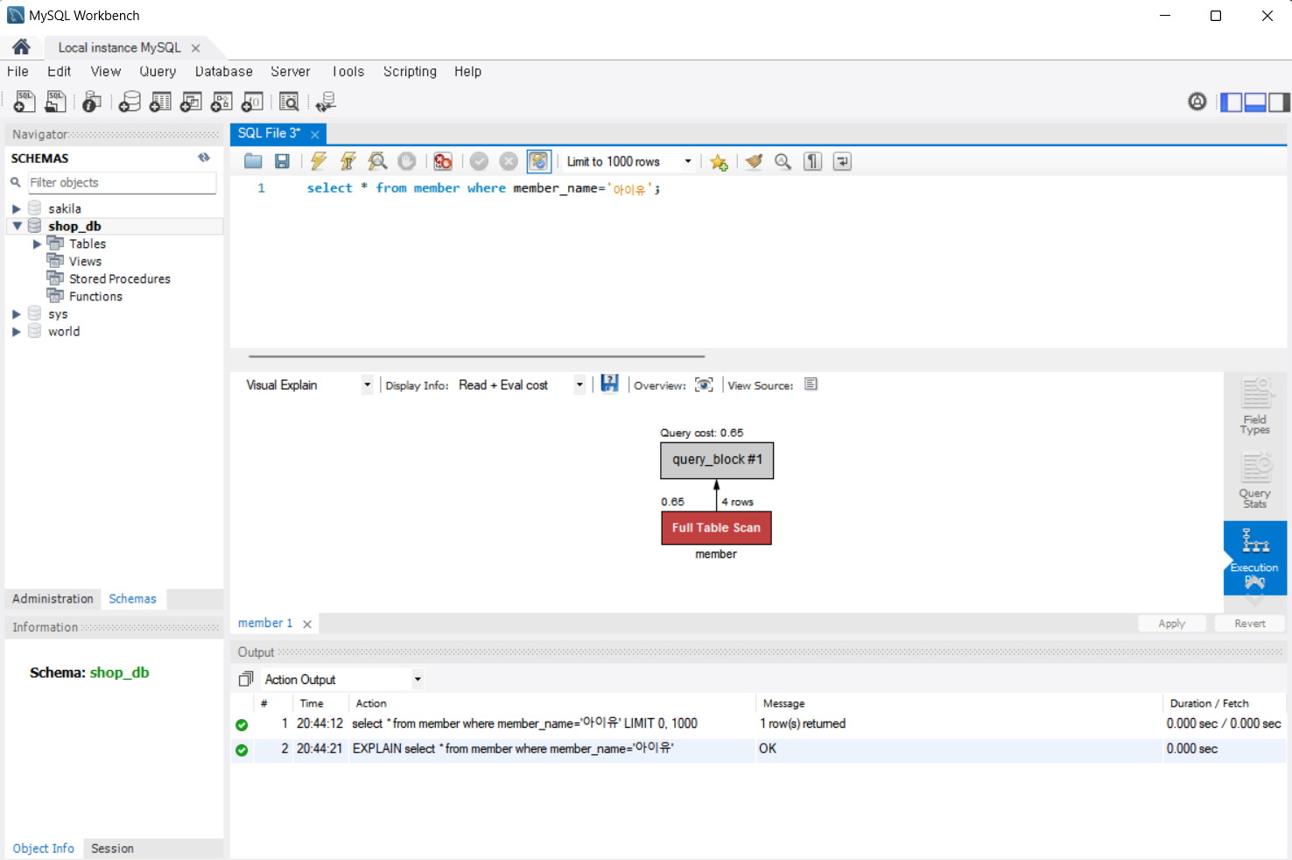Run Explain on the current statement
This screenshot has width=1292, height=860.
point(377,161)
